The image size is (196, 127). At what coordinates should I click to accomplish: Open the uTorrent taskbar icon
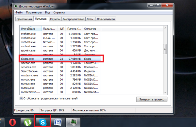pyautogui.click(x=28, y=122)
